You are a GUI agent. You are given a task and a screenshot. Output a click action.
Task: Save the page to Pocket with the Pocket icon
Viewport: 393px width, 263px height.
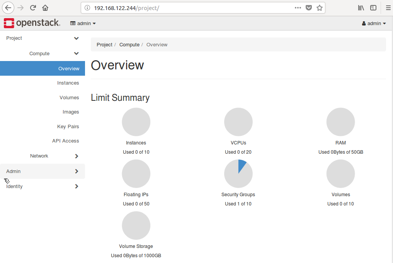[x=309, y=8]
